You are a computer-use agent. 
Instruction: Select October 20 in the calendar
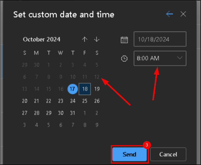(25, 101)
